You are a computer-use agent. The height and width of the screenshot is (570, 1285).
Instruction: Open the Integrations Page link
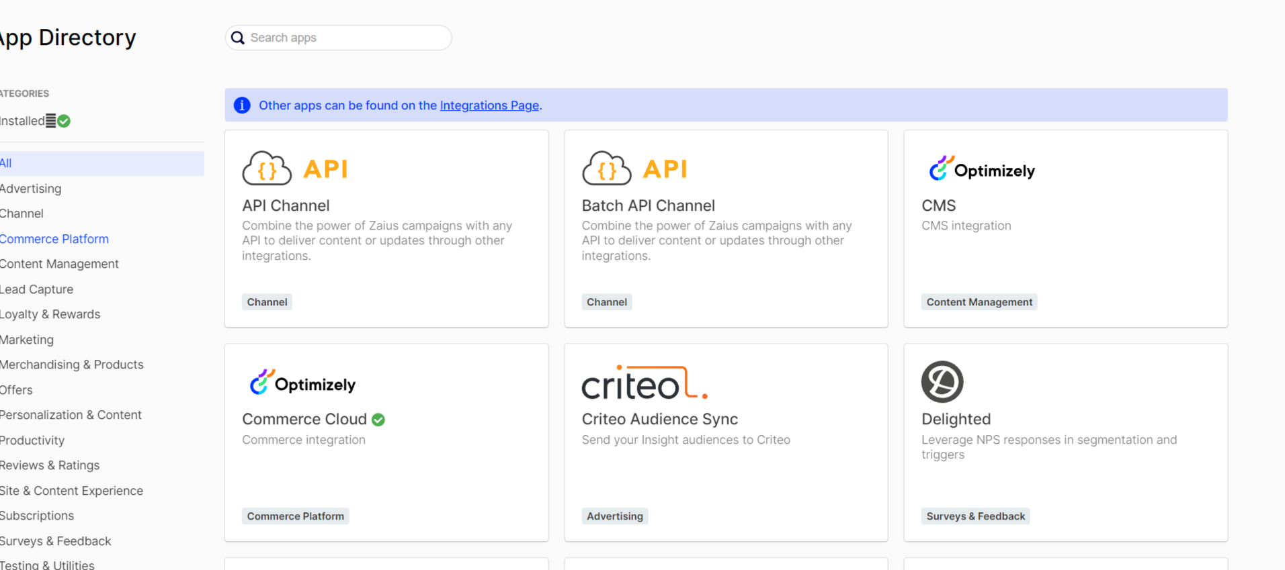coord(489,105)
